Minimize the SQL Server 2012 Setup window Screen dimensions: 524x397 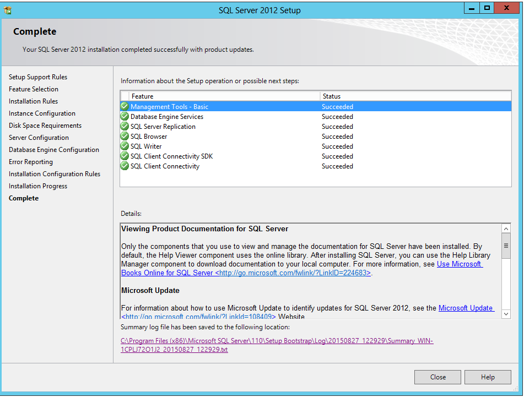point(472,8)
